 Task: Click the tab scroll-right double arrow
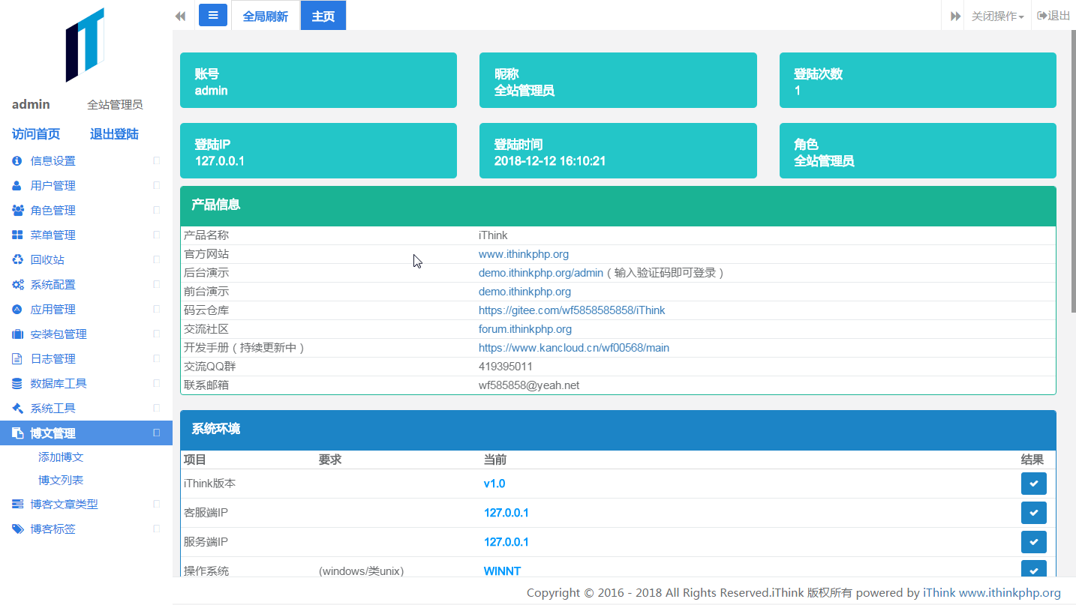(955, 16)
